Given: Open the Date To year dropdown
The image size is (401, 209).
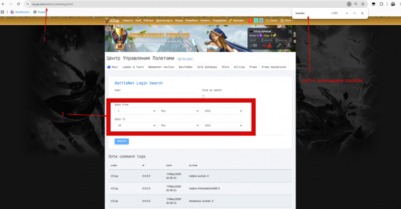Looking at the screenshot, I should tap(222, 126).
